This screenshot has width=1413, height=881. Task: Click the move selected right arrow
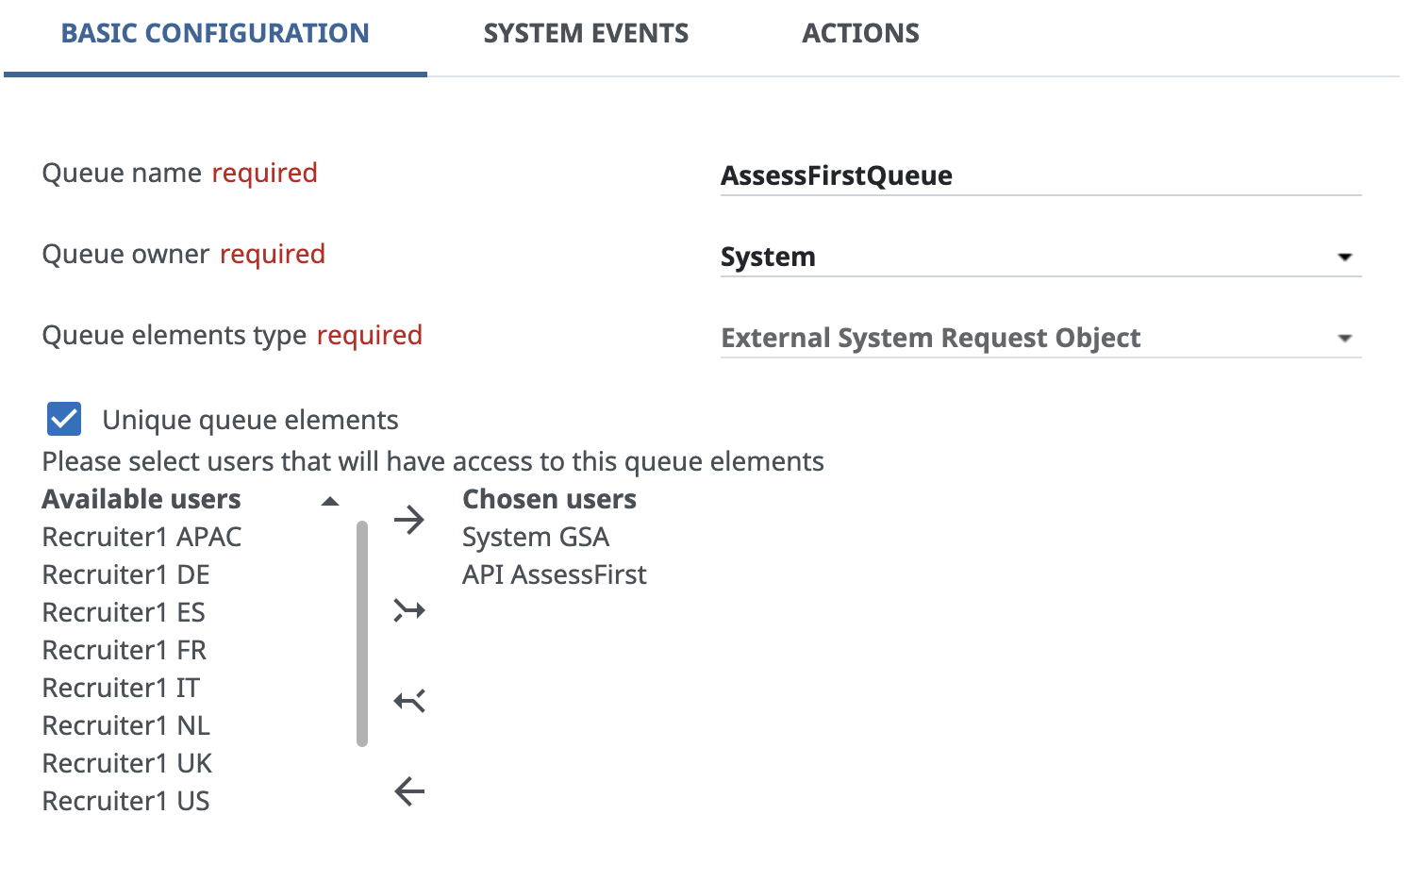(x=409, y=520)
